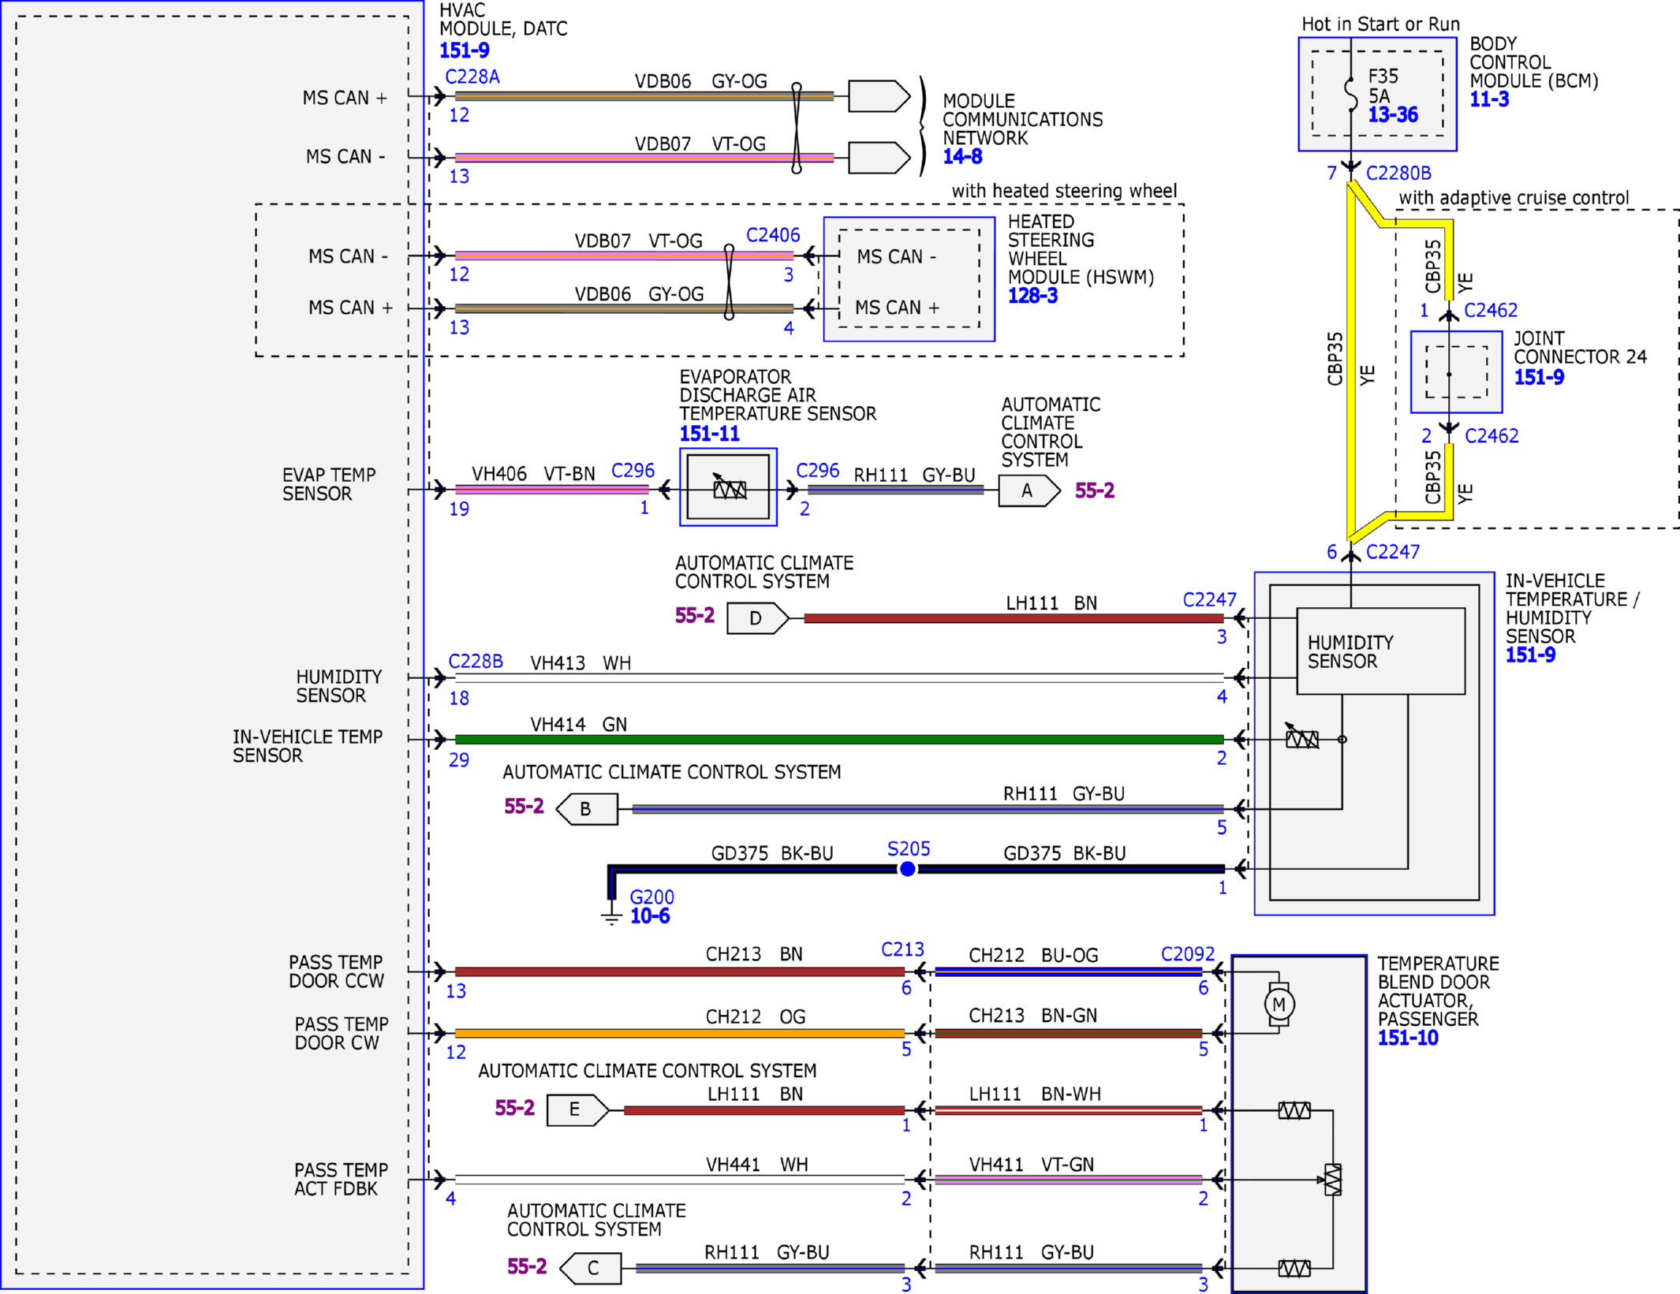Click the Joint Connector 24 box
The height and width of the screenshot is (1294, 1680).
[x=1456, y=372]
